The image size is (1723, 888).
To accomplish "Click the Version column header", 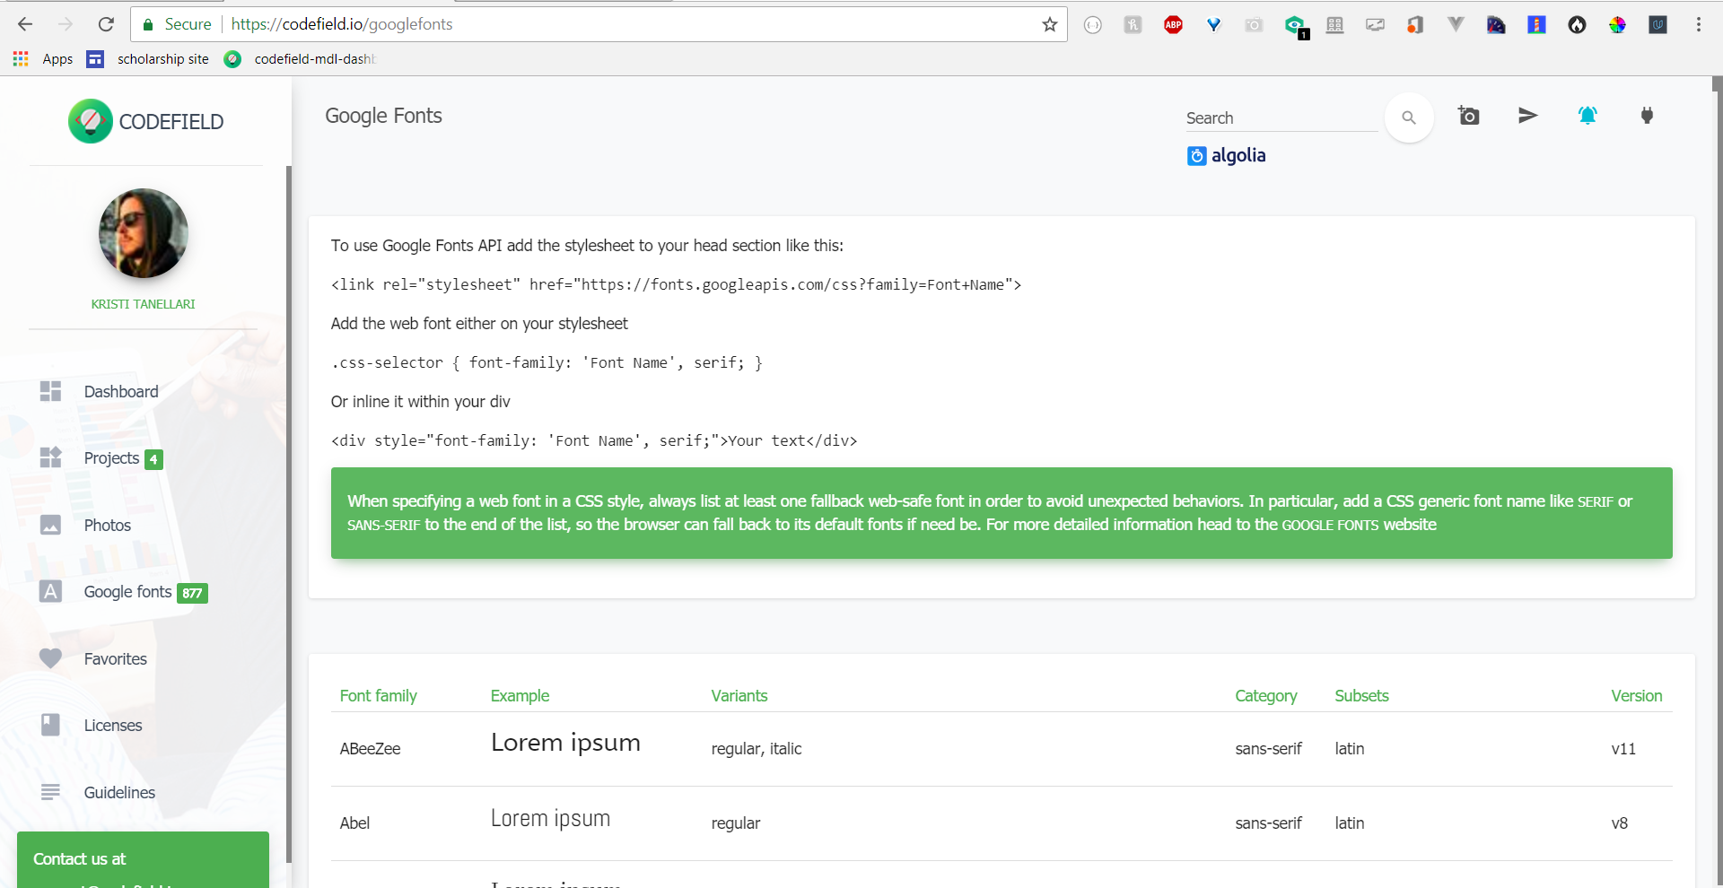I will point(1636,696).
